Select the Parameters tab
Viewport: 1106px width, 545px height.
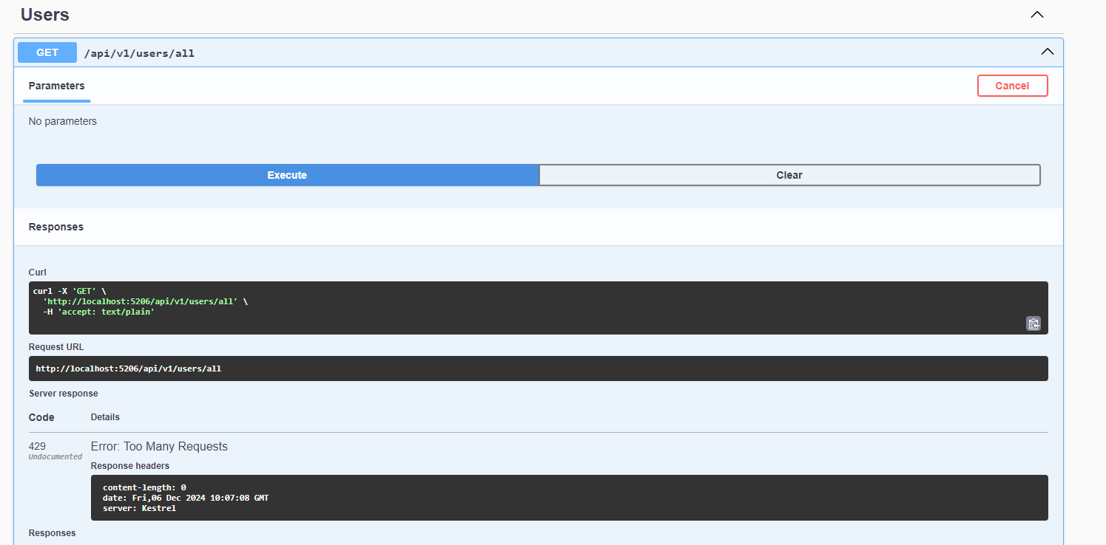click(x=57, y=86)
